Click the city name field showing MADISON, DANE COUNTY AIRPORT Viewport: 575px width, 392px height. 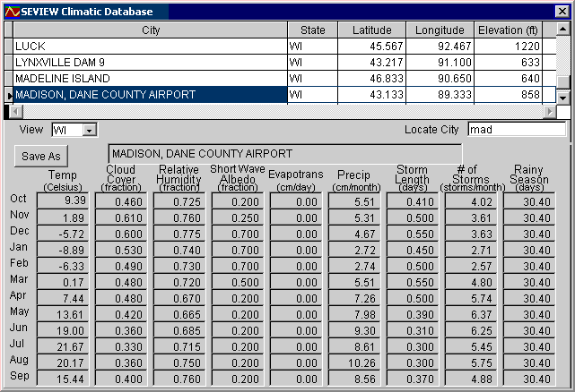(x=285, y=154)
